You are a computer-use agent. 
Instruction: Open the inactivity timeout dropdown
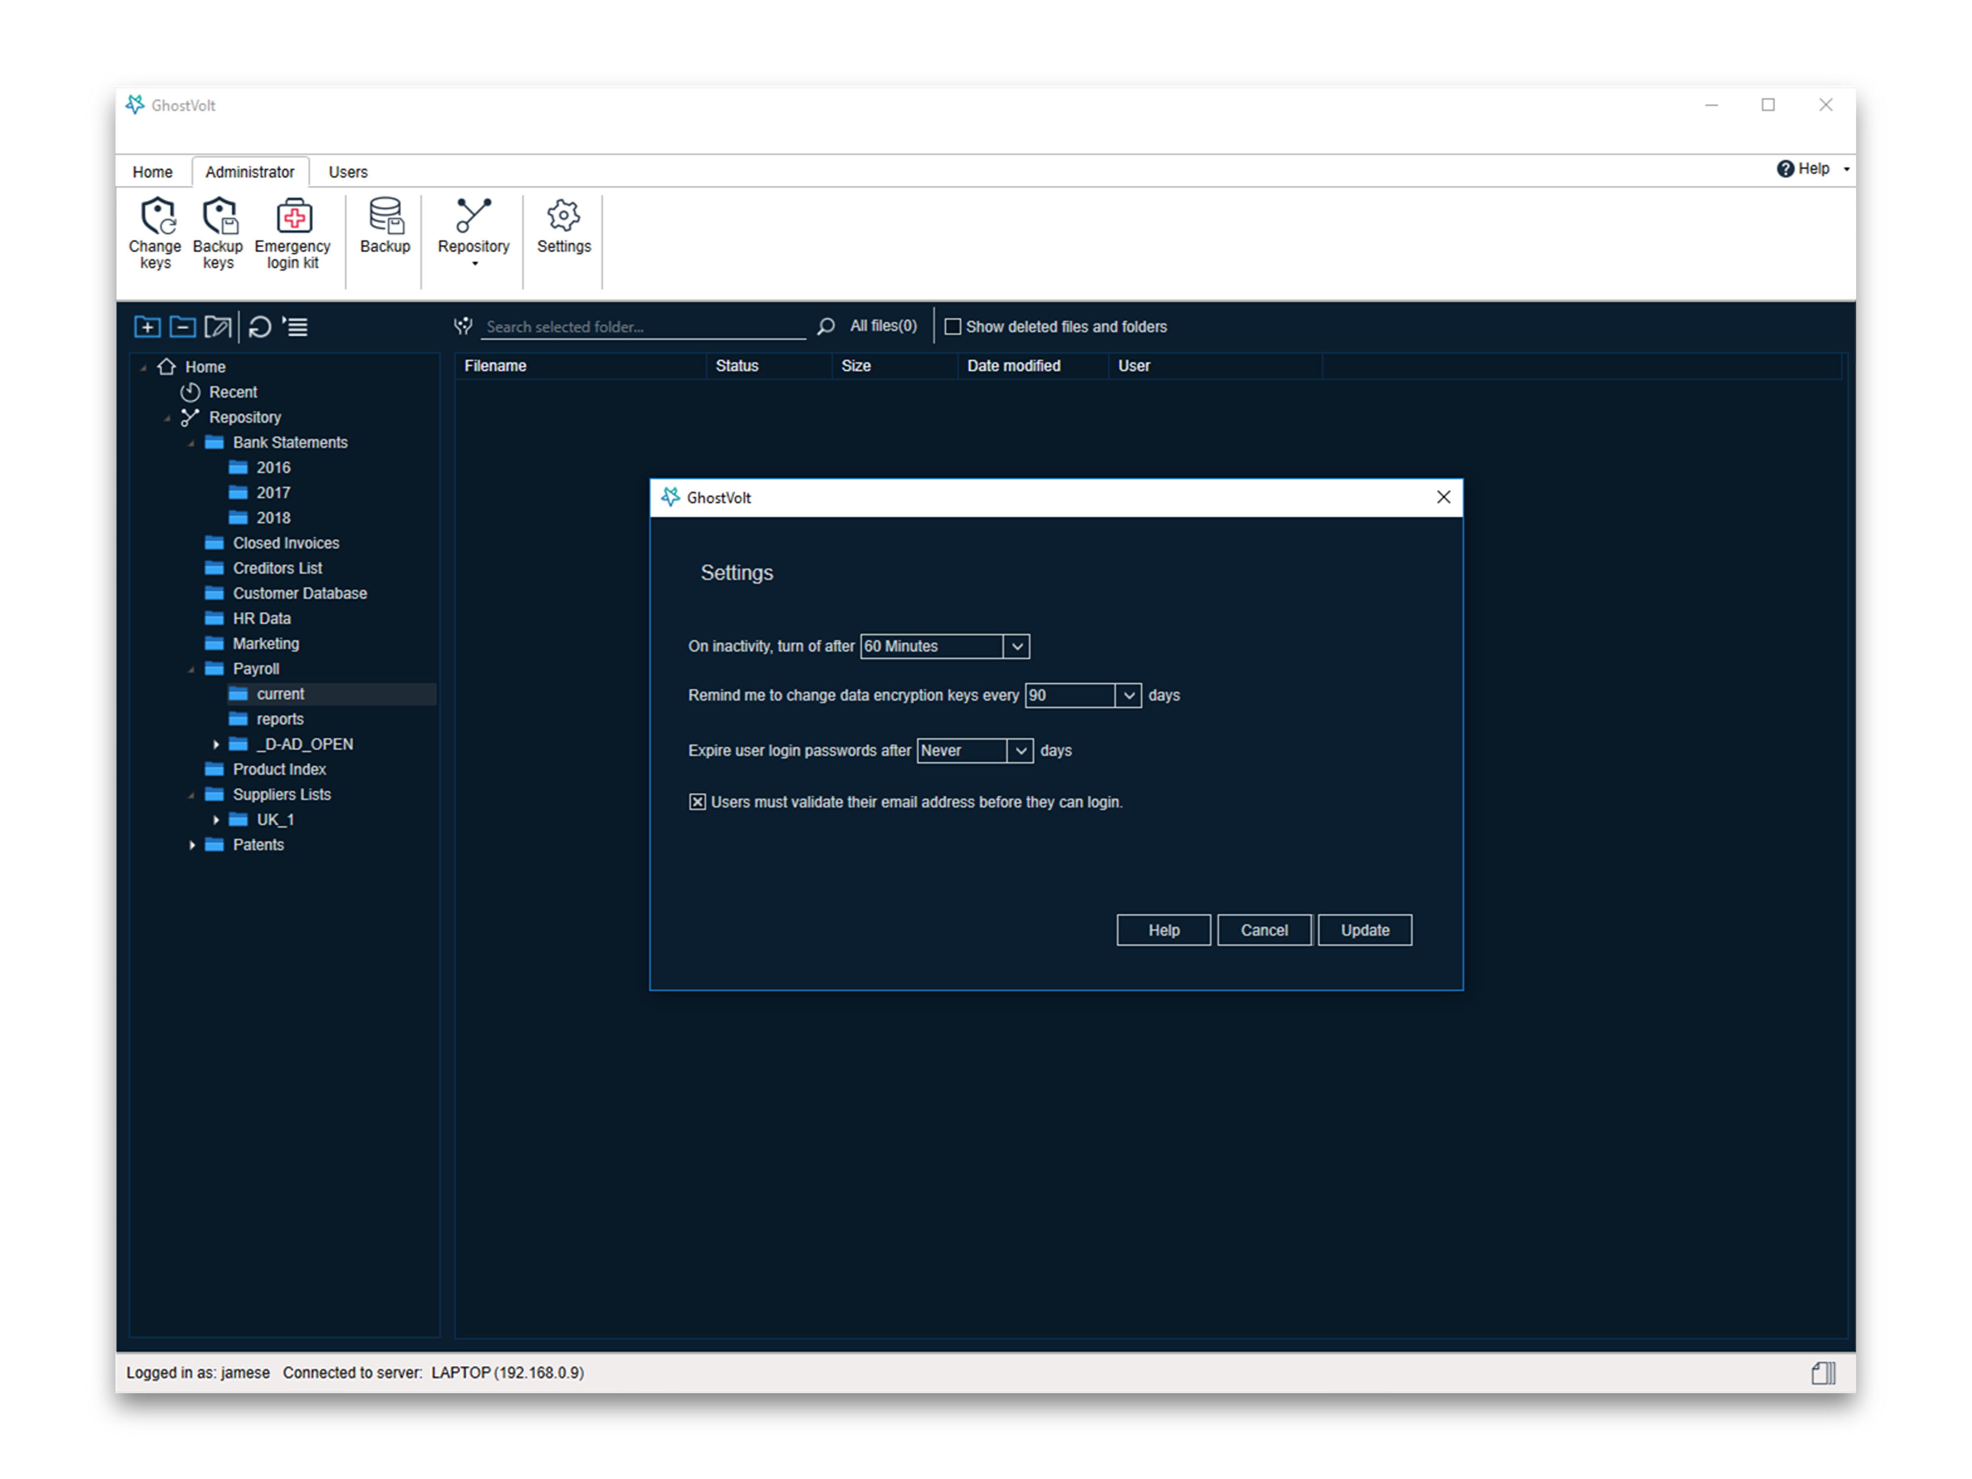(1016, 646)
